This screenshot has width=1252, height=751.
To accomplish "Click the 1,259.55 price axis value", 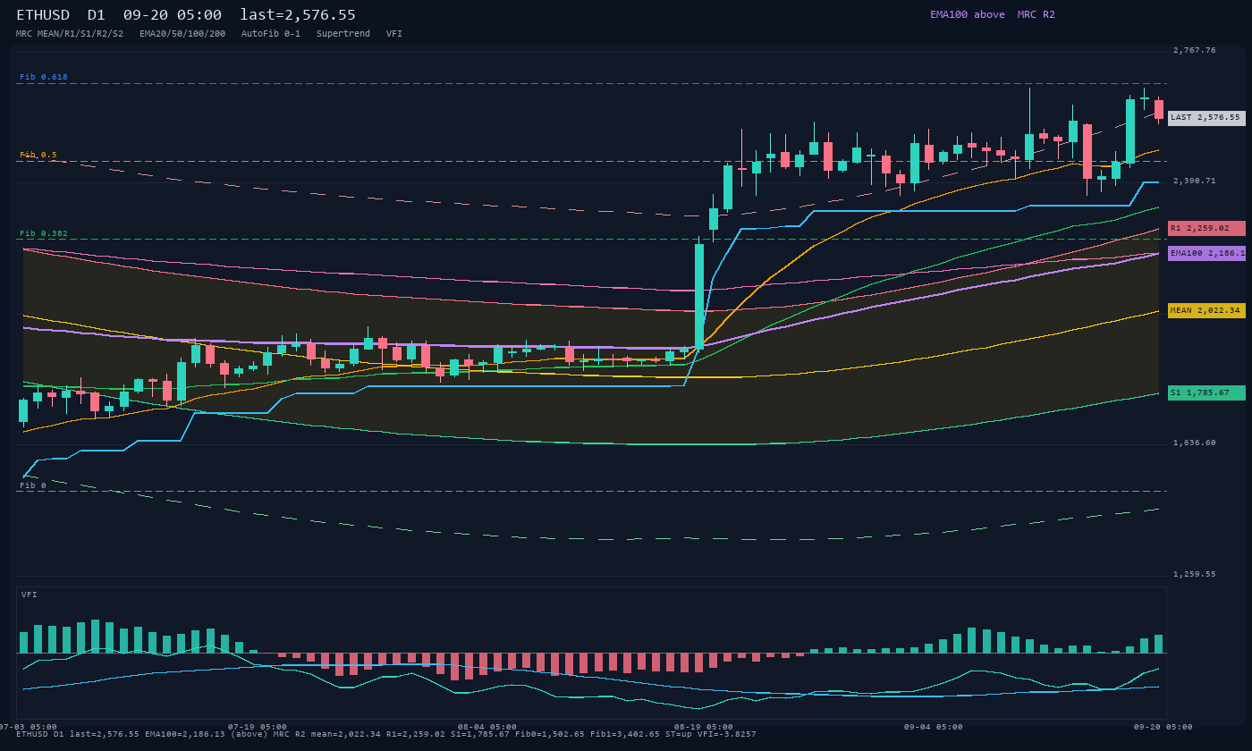I will pos(1195,575).
